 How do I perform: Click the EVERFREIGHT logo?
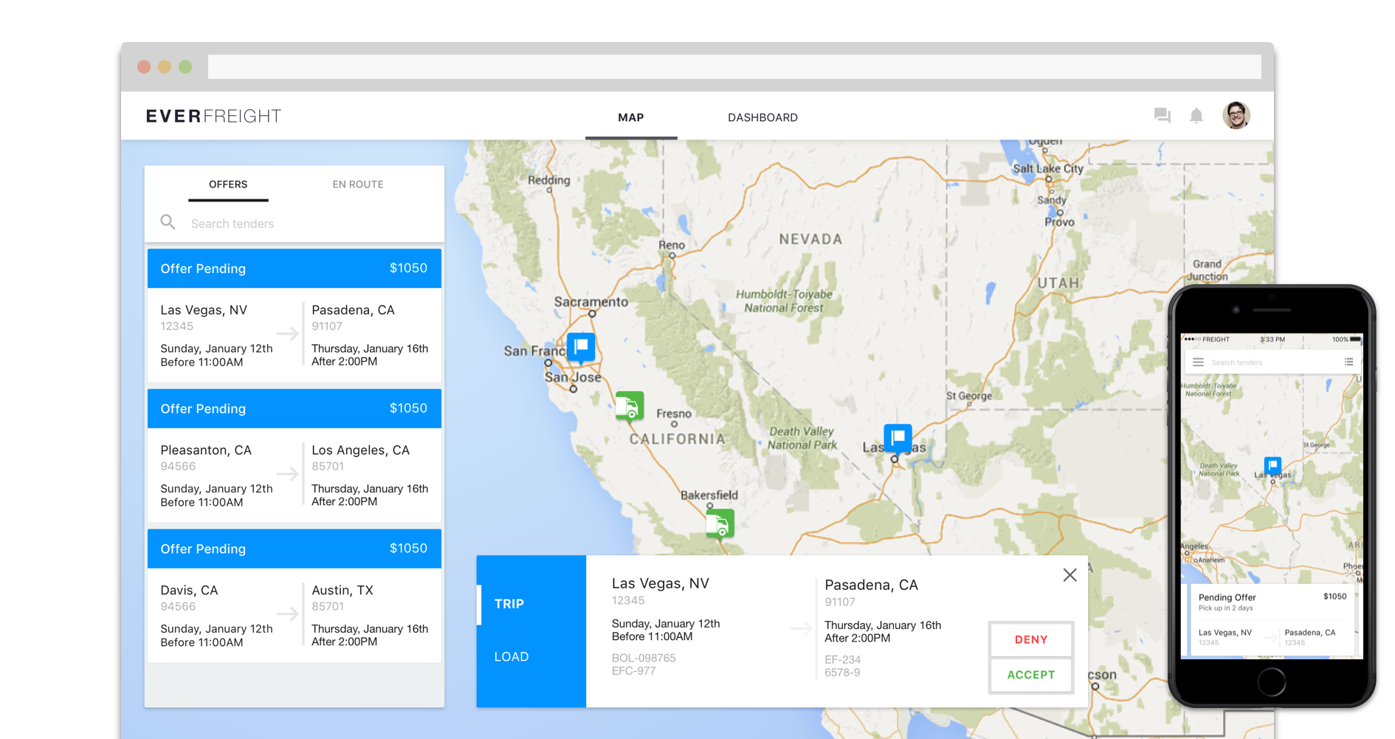(x=213, y=116)
